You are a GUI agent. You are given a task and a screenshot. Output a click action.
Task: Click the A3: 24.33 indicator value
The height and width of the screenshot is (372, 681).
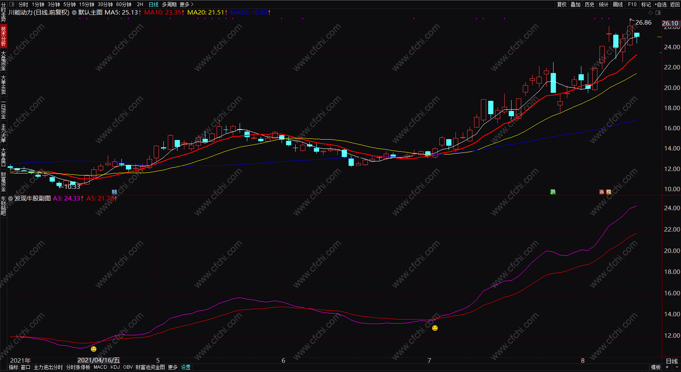pyautogui.click(x=69, y=199)
